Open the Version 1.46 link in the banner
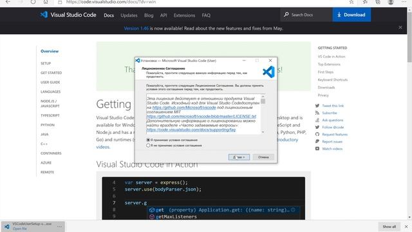 coord(136,28)
